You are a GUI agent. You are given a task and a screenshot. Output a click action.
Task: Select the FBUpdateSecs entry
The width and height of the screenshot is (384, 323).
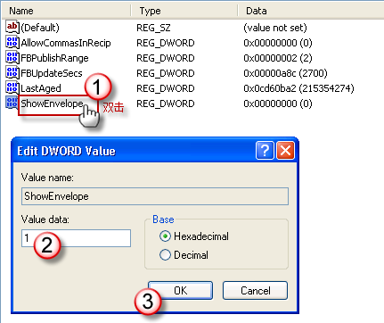click(x=52, y=73)
